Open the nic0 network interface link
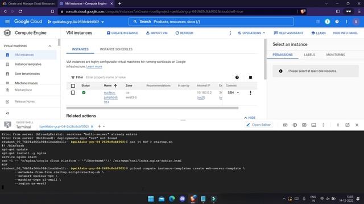 point(201,97)
